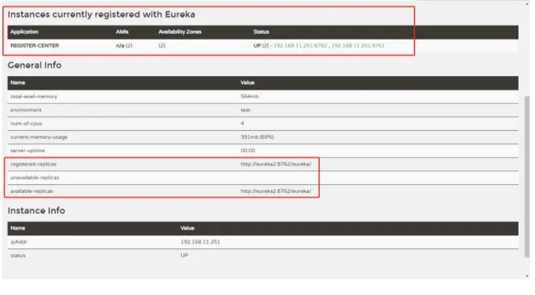Screen dimensions: 535x295
Task: Click the current-memory-usage row name
Action: pyautogui.click(x=39, y=137)
